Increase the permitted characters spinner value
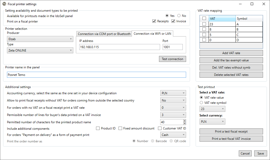 [x=185, y=121]
